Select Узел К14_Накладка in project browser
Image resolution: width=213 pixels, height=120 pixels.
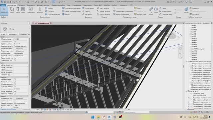197,49
